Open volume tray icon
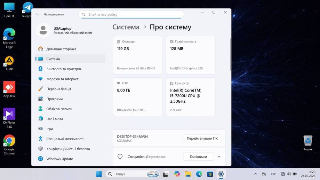Viewport: 320px width, 180px height. tap(289, 174)
